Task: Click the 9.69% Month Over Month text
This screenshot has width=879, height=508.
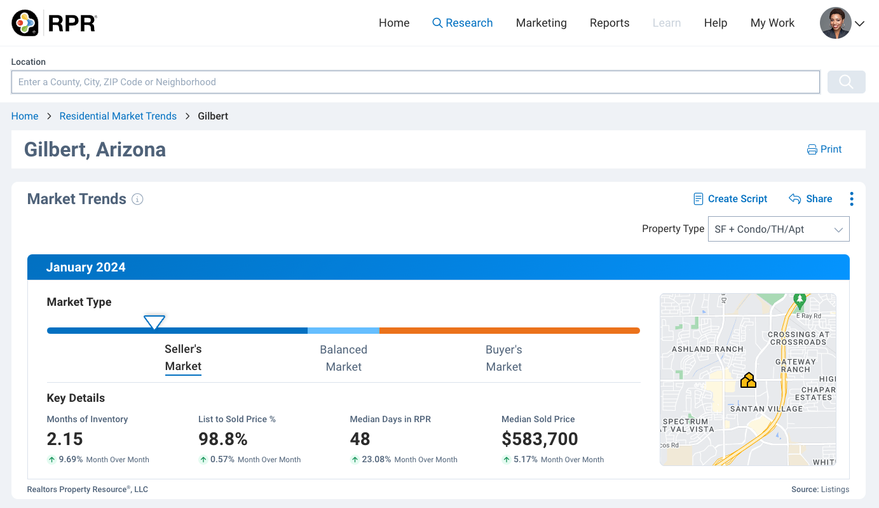Action: click(104, 460)
